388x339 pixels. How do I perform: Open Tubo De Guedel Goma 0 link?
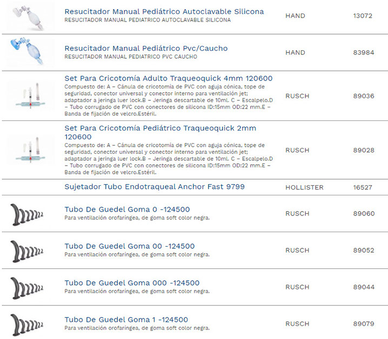click(127, 209)
